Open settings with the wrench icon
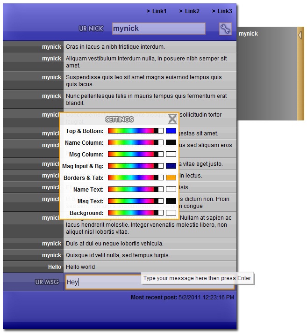Viewport: 307px width, 334px height. click(225, 29)
